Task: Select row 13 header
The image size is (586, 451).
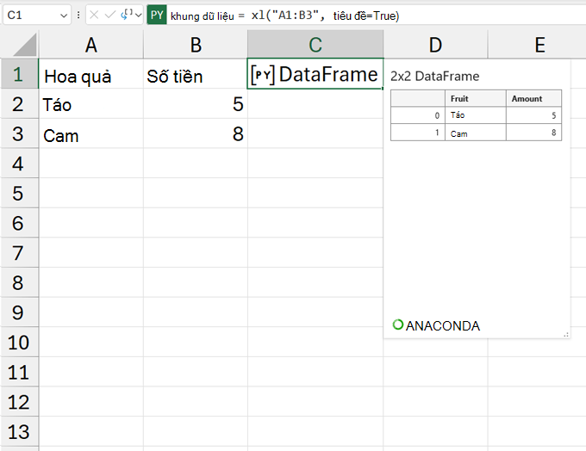Action: pyautogui.click(x=19, y=431)
